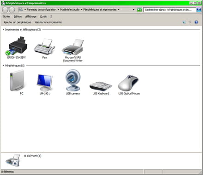Image resolution: width=203 pixels, height=175 pixels.
Task: Open the Fichier menu
Action: pos(6,17)
